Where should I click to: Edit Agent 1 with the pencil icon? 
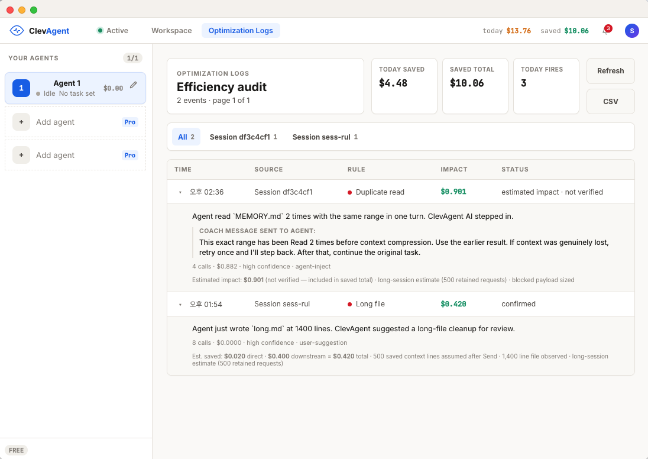point(133,85)
